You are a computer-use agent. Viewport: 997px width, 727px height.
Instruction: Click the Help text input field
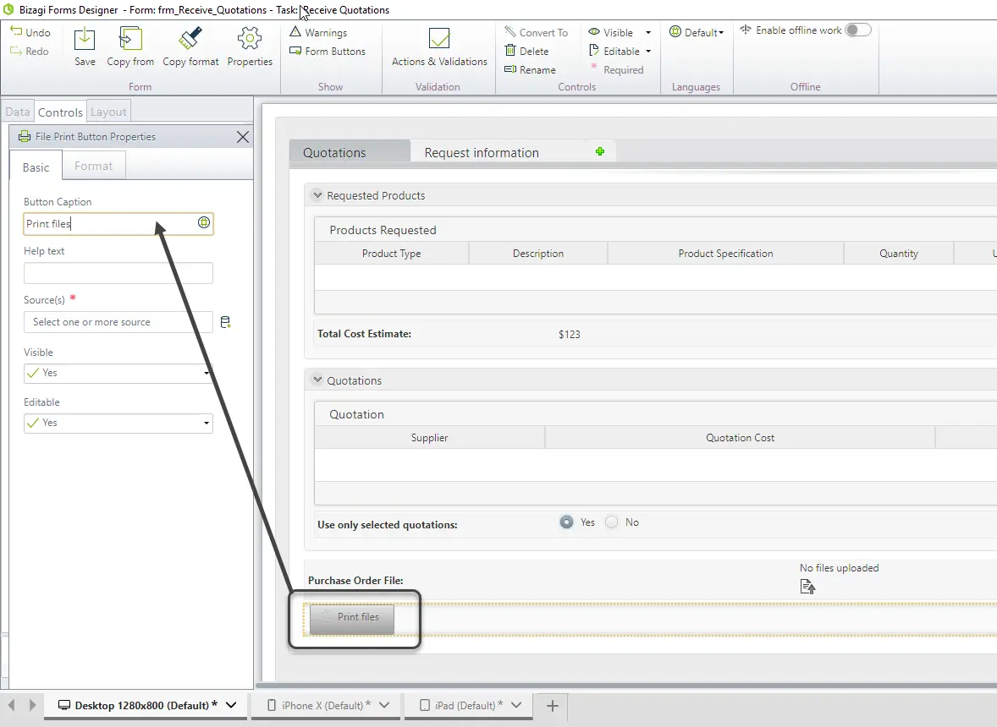(118, 273)
